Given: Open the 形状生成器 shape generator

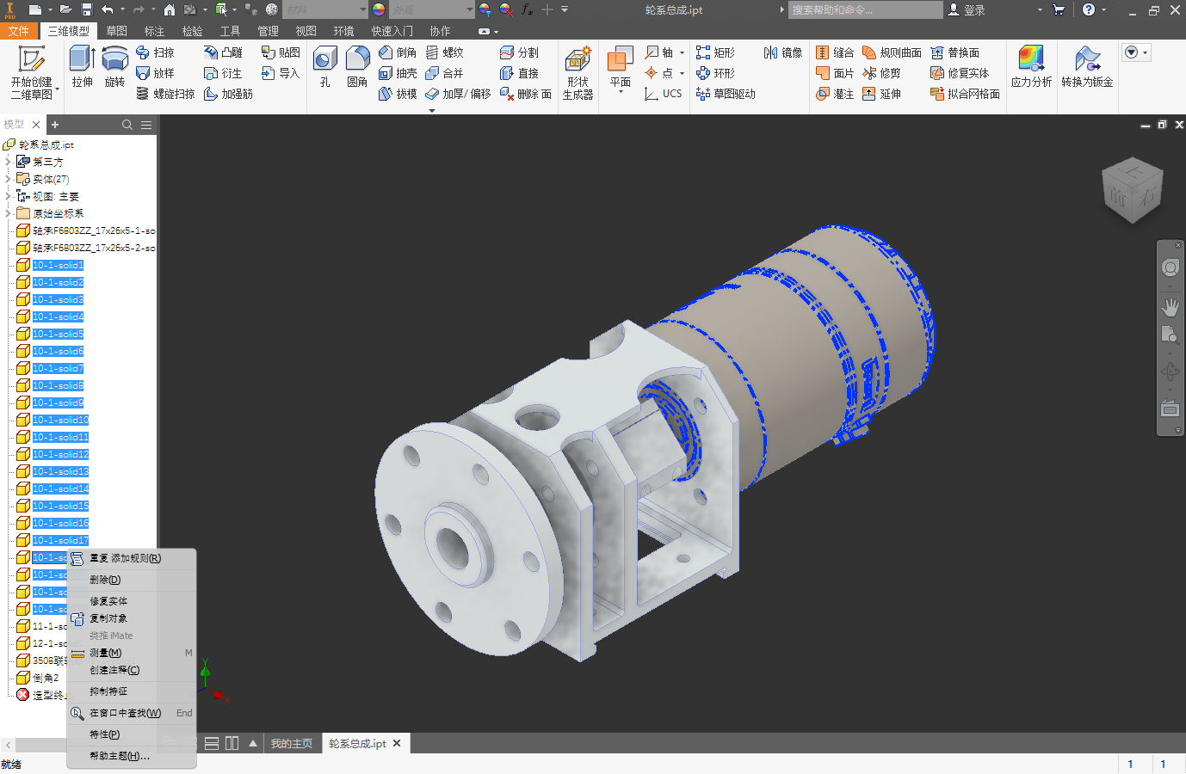Looking at the screenshot, I should (x=578, y=73).
